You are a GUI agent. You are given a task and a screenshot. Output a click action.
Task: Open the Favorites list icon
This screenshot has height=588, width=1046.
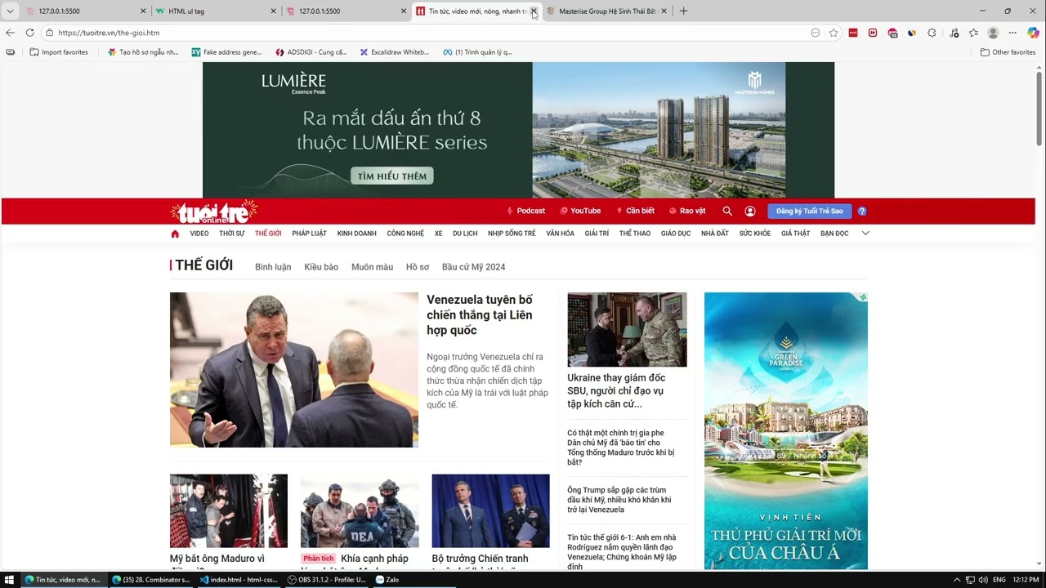pyautogui.click(x=973, y=33)
